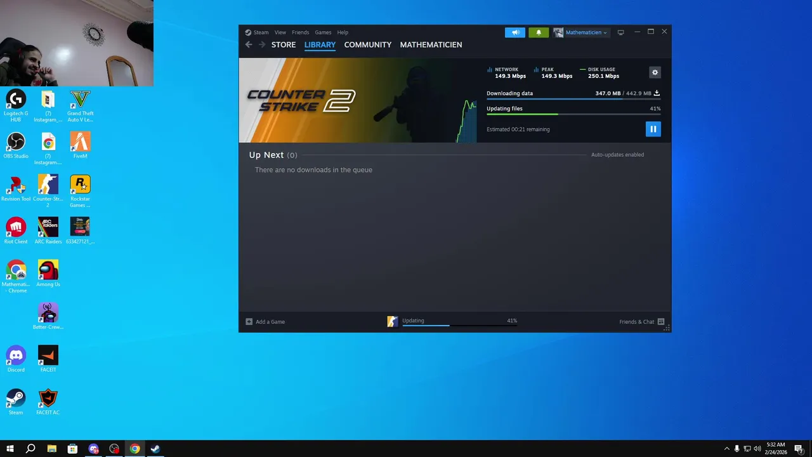Open FACEIT desktop icon
This screenshot has height=457, width=812.
48,359
